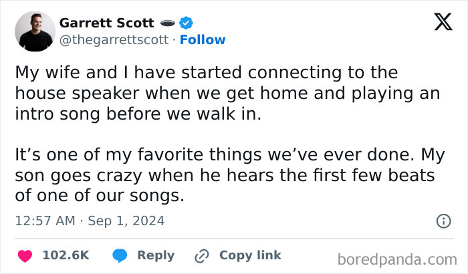Click the hole emoji beside Garrett Scott
468x274 pixels.
click(x=168, y=23)
